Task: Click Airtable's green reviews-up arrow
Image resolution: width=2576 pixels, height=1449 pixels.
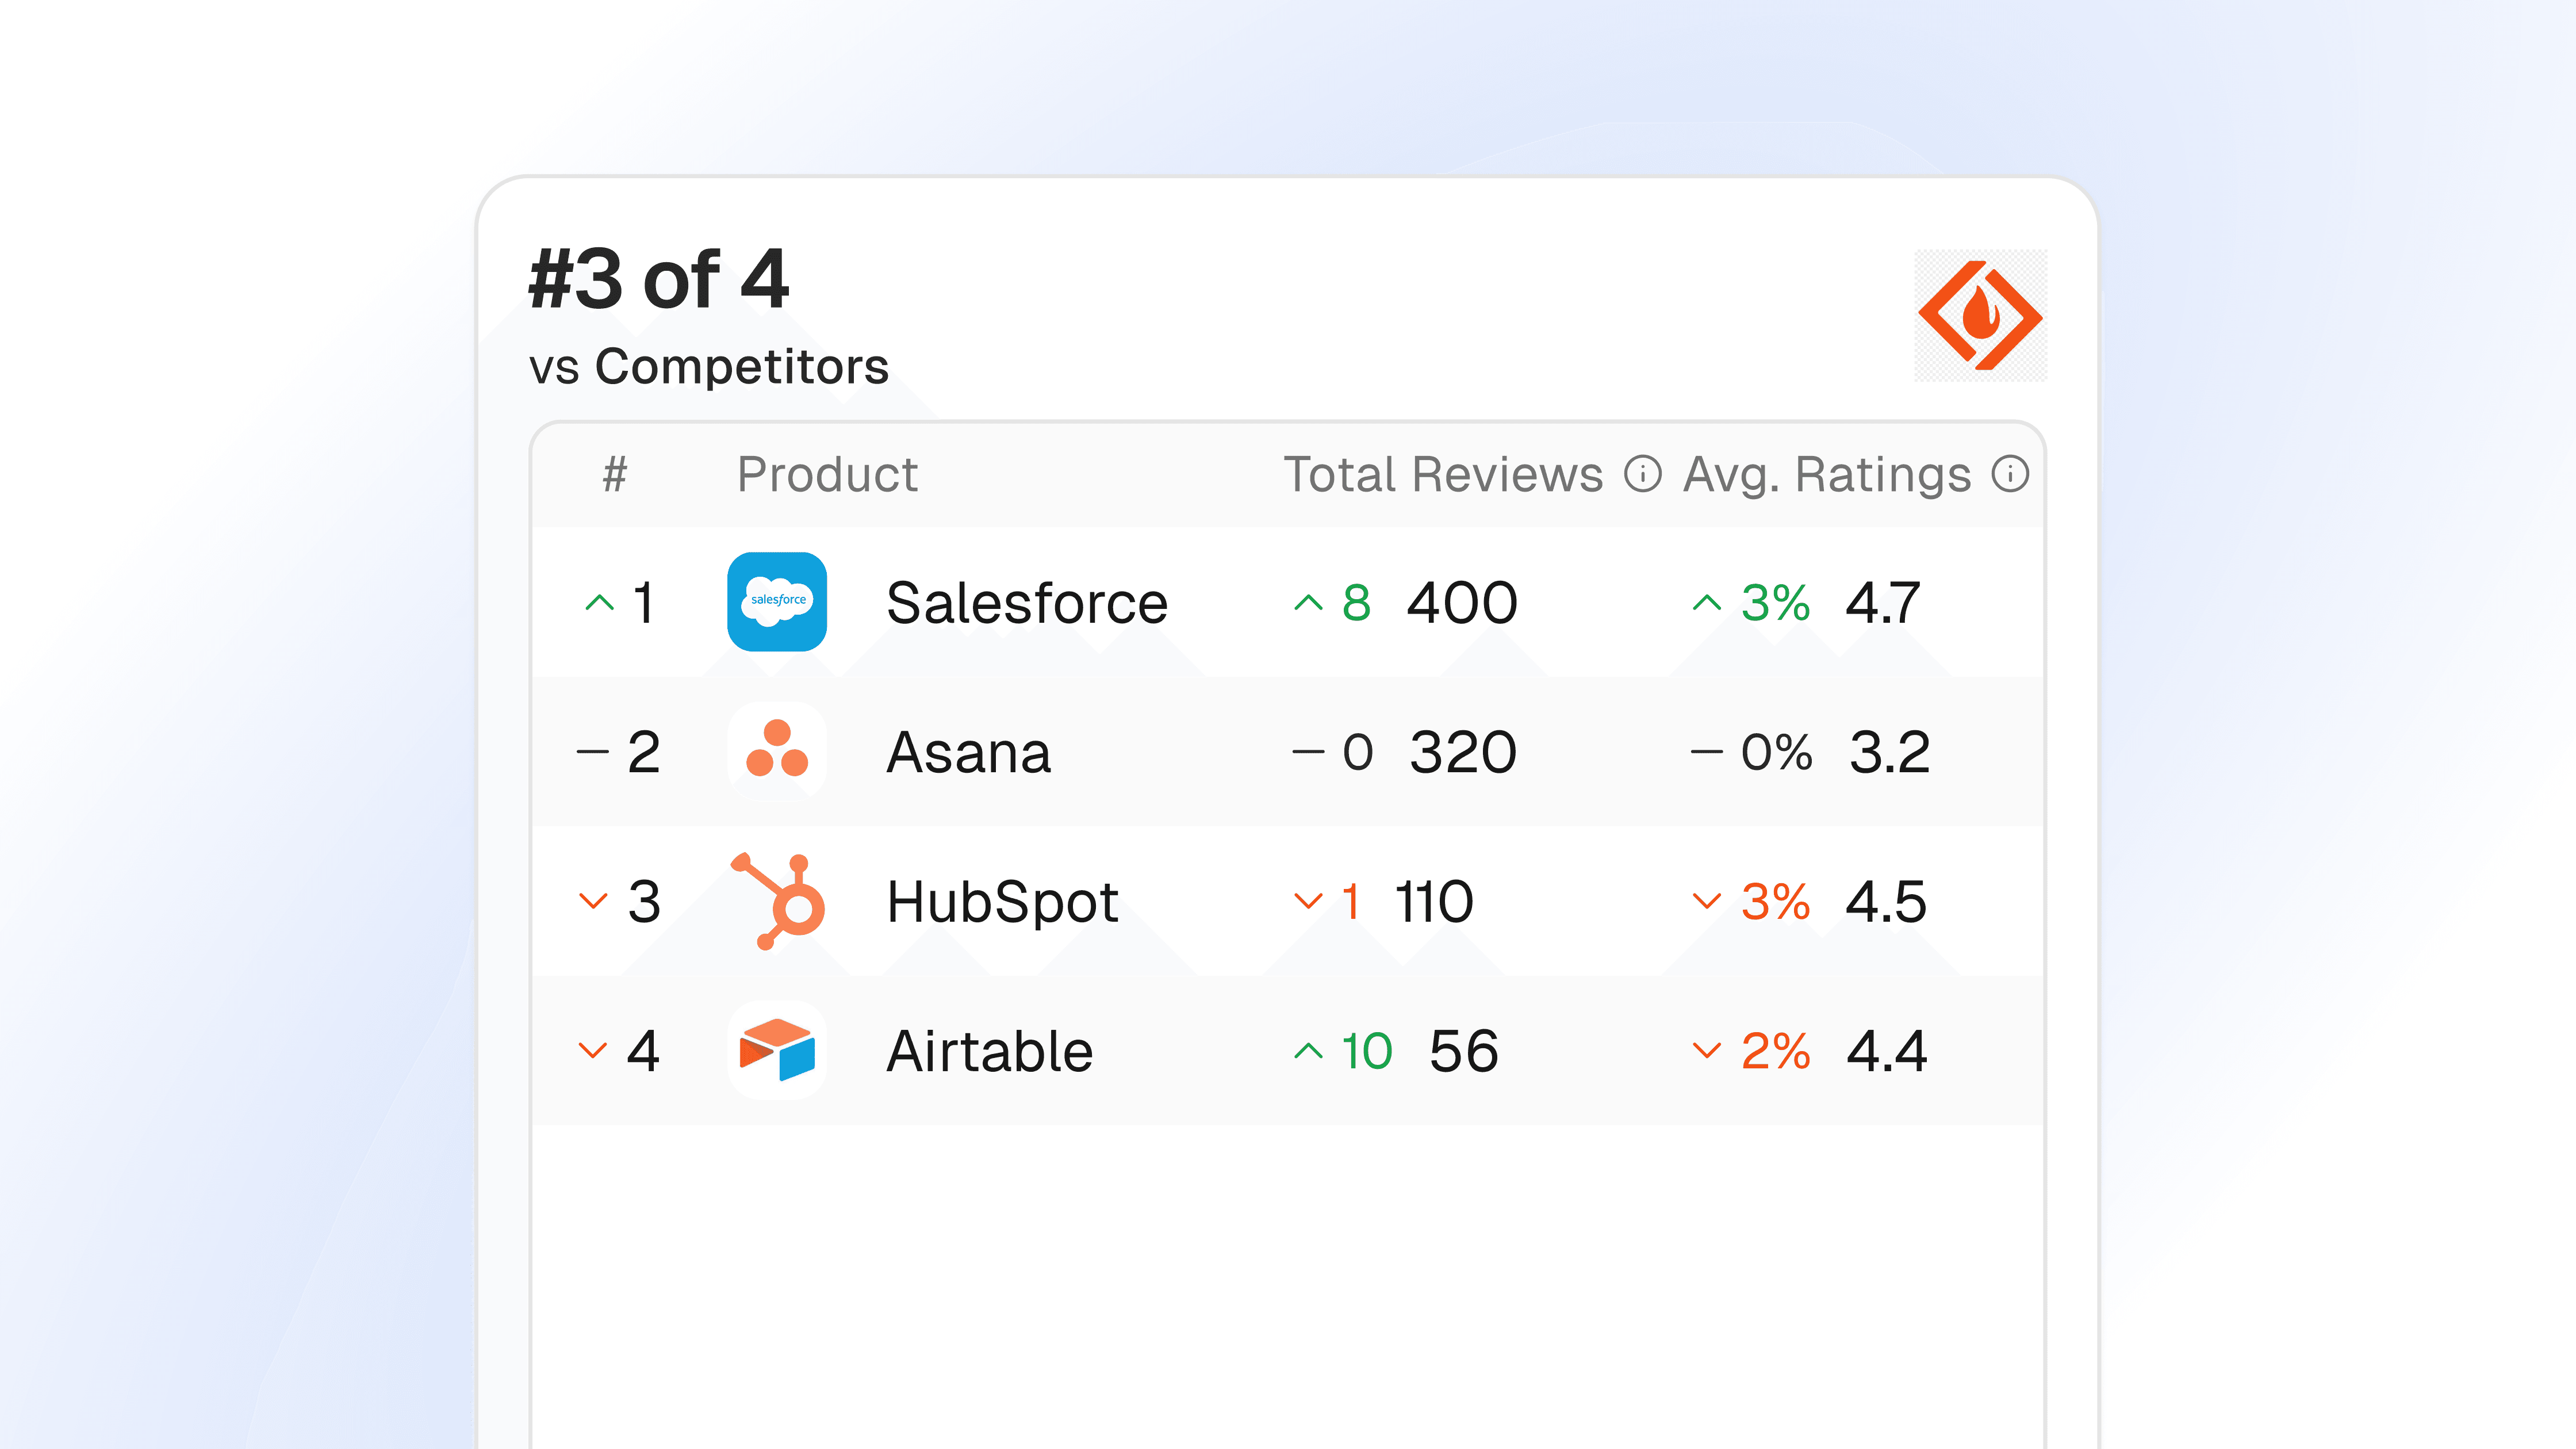Action: pyautogui.click(x=1308, y=1051)
